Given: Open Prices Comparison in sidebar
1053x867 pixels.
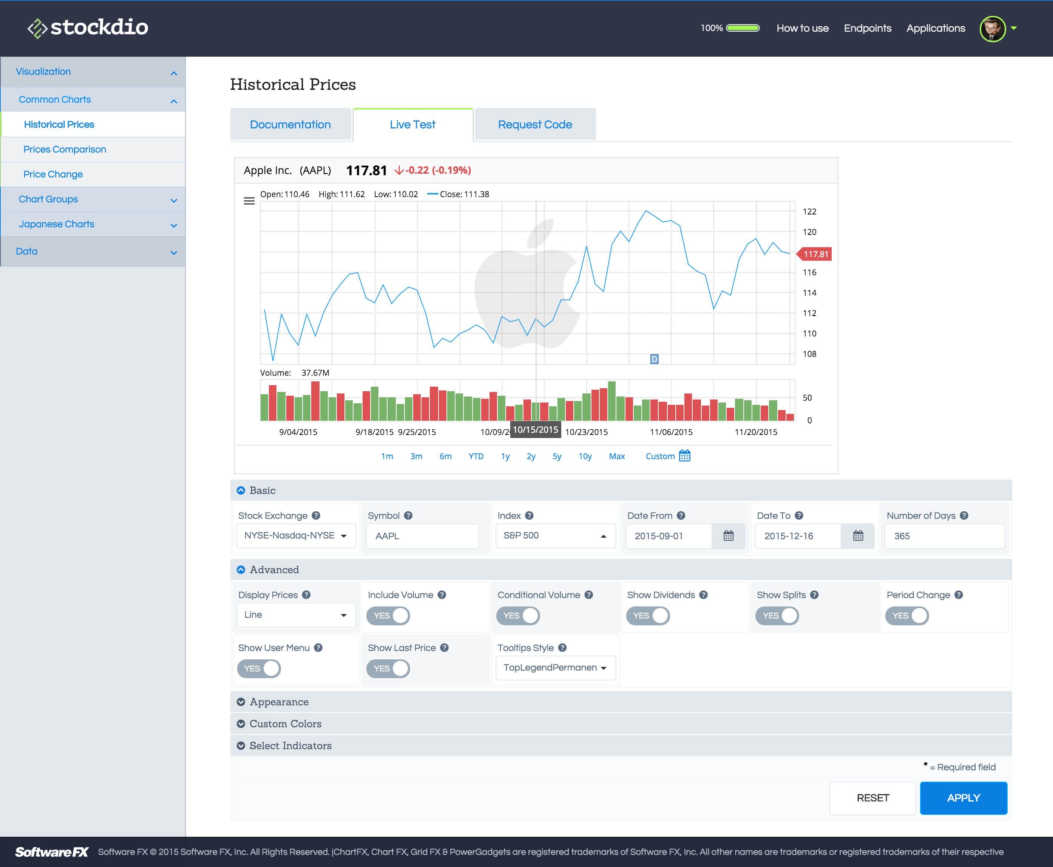Looking at the screenshot, I should tap(93, 149).
